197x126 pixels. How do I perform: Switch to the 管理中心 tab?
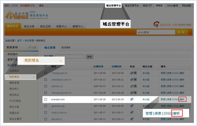click(78, 26)
